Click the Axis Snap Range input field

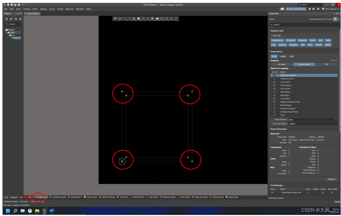pyautogui.click(x=313, y=124)
